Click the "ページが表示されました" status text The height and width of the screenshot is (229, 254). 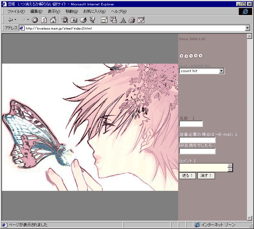(28, 225)
